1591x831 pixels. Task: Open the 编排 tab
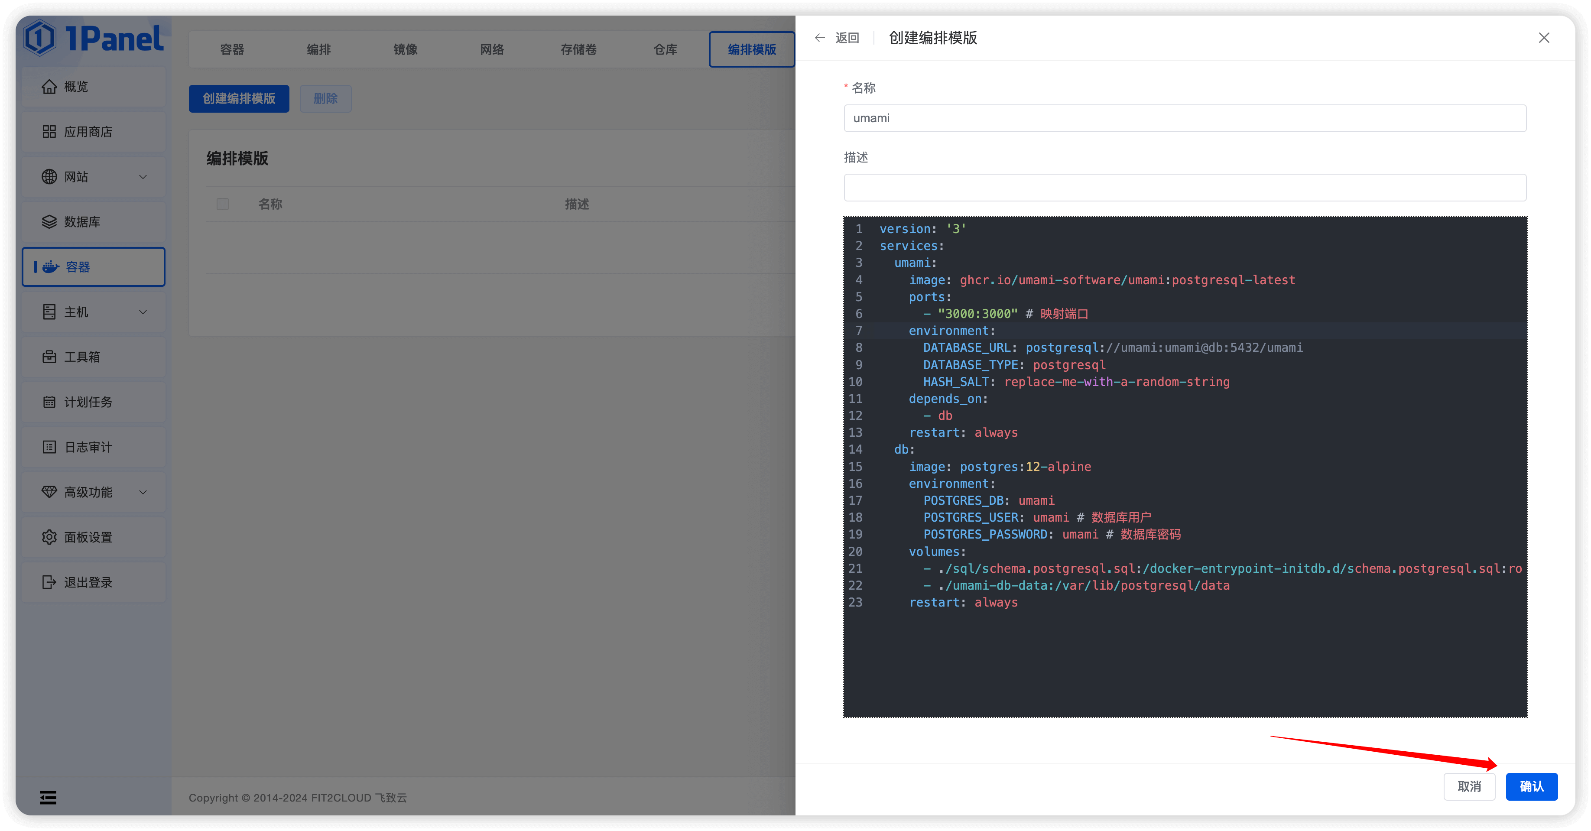click(319, 49)
